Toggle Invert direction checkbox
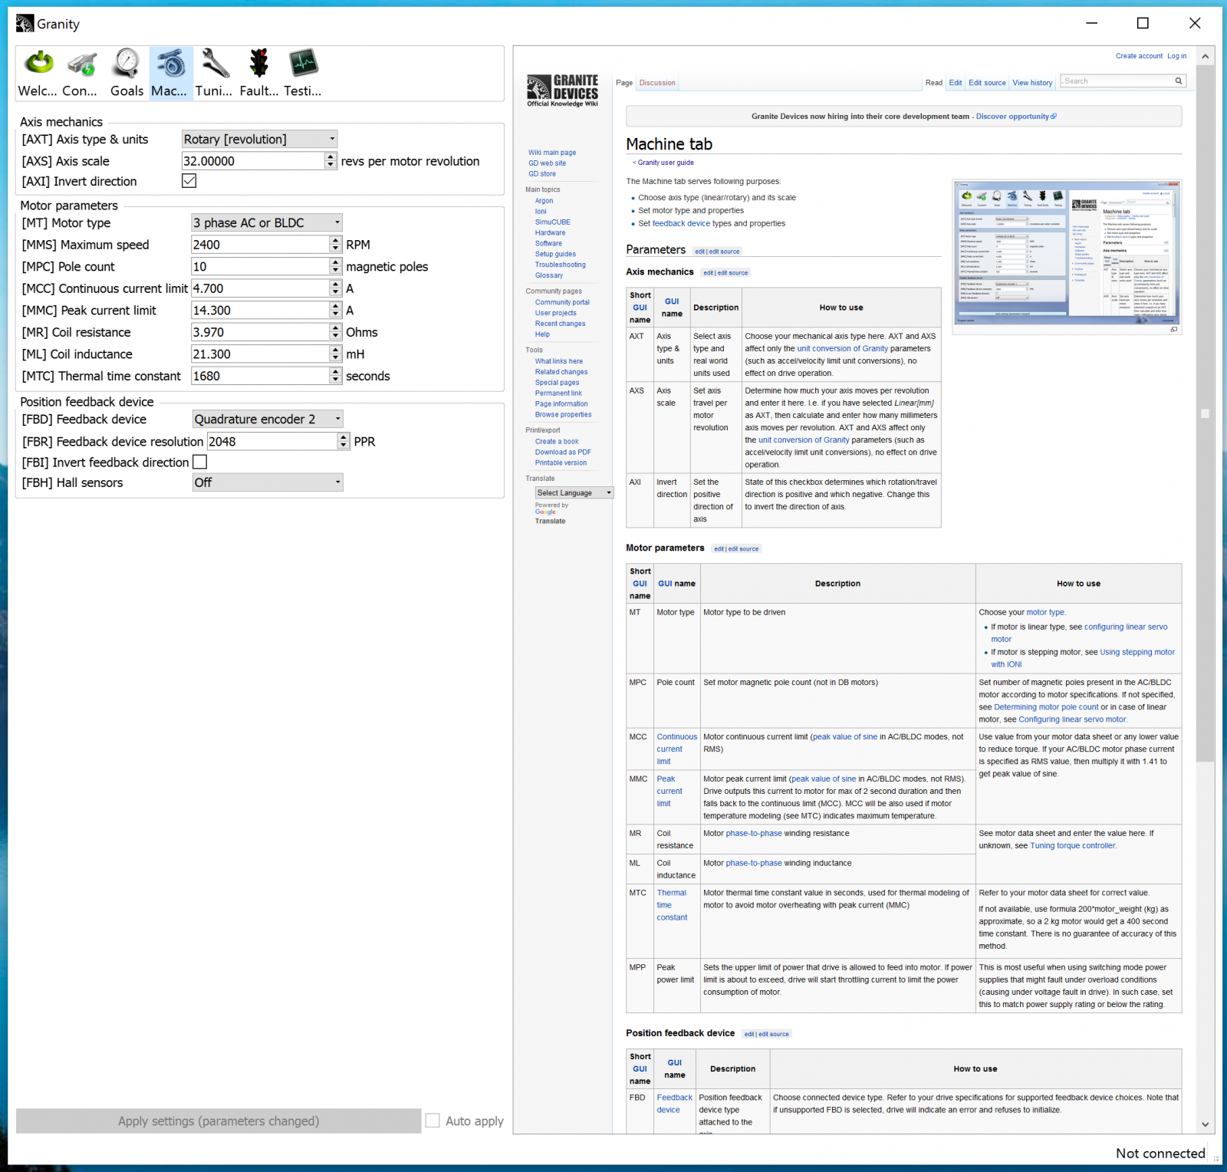 [x=189, y=181]
